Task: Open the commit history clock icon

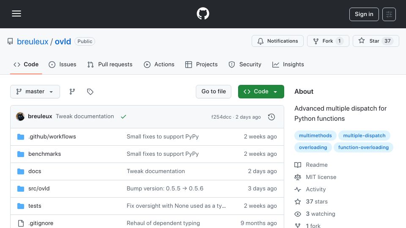Action: pos(272,117)
